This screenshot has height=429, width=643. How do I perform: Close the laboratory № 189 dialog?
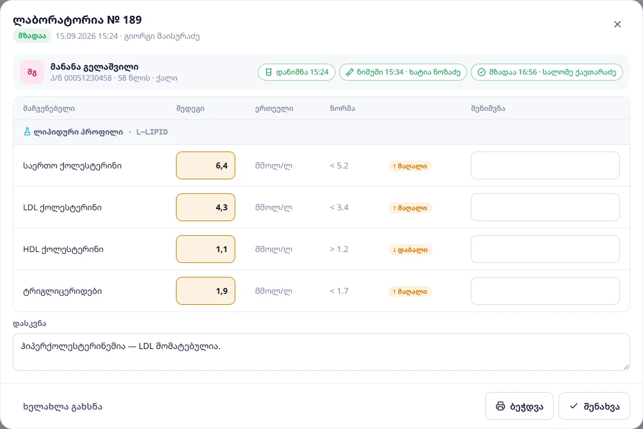617,25
